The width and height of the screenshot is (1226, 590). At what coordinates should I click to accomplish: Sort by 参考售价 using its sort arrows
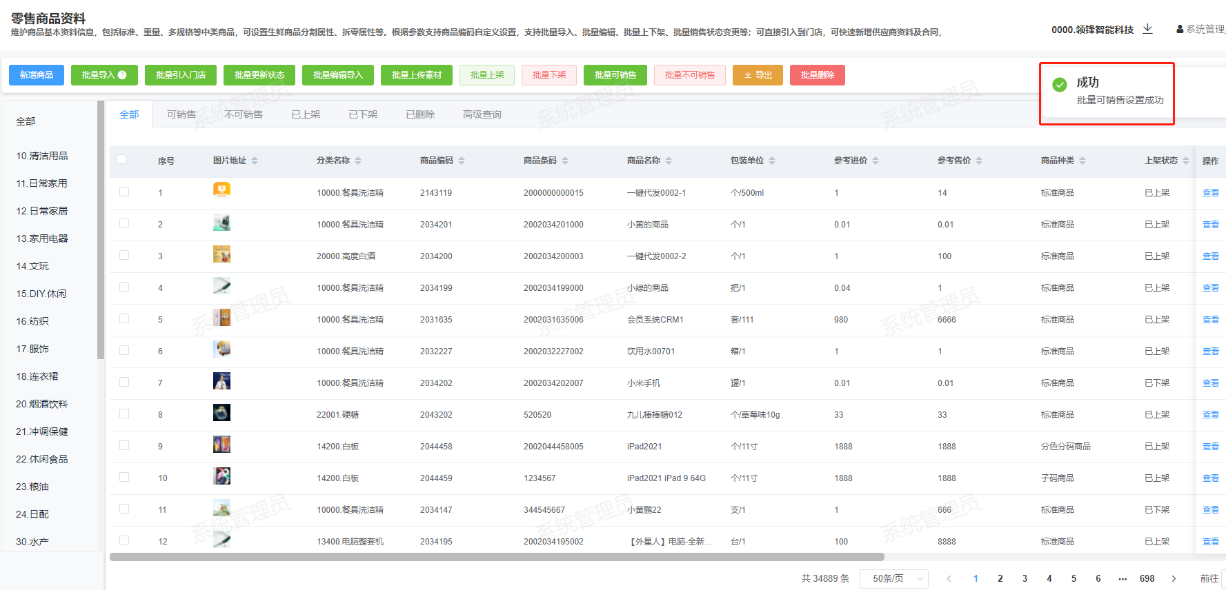[x=979, y=161]
